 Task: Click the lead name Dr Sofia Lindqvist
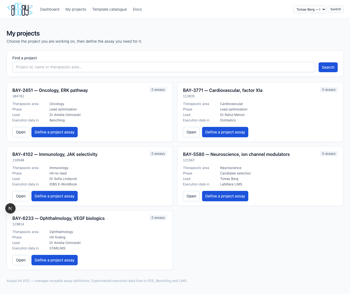click(x=63, y=179)
